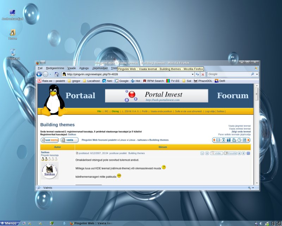
Task: Click the M button on Satikas's post
Action: (x=207, y=153)
